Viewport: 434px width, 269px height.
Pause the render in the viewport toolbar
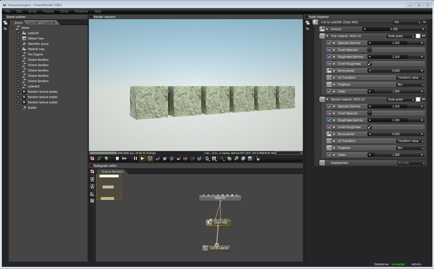[135, 158]
